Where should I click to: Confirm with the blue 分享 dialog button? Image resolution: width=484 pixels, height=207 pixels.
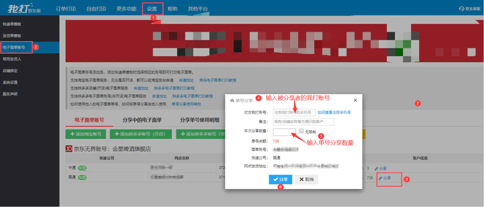tap(280, 179)
